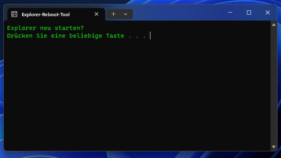
Task: Click the vertical scrollbar track middle
Action: click(x=274, y=86)
